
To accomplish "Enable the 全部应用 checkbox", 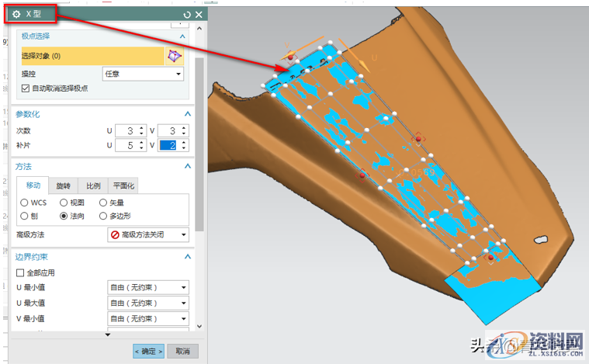I will [21, 272].
